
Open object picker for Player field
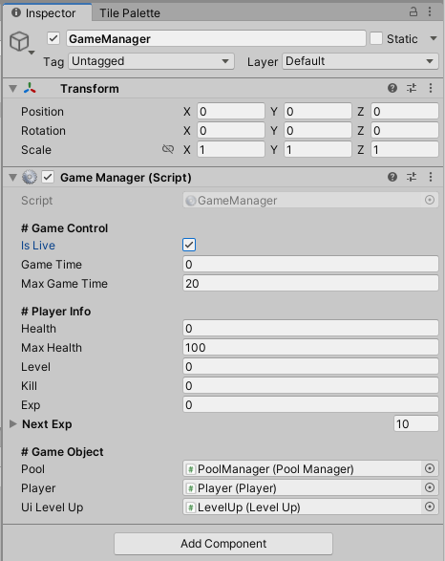tap(430, 487)
